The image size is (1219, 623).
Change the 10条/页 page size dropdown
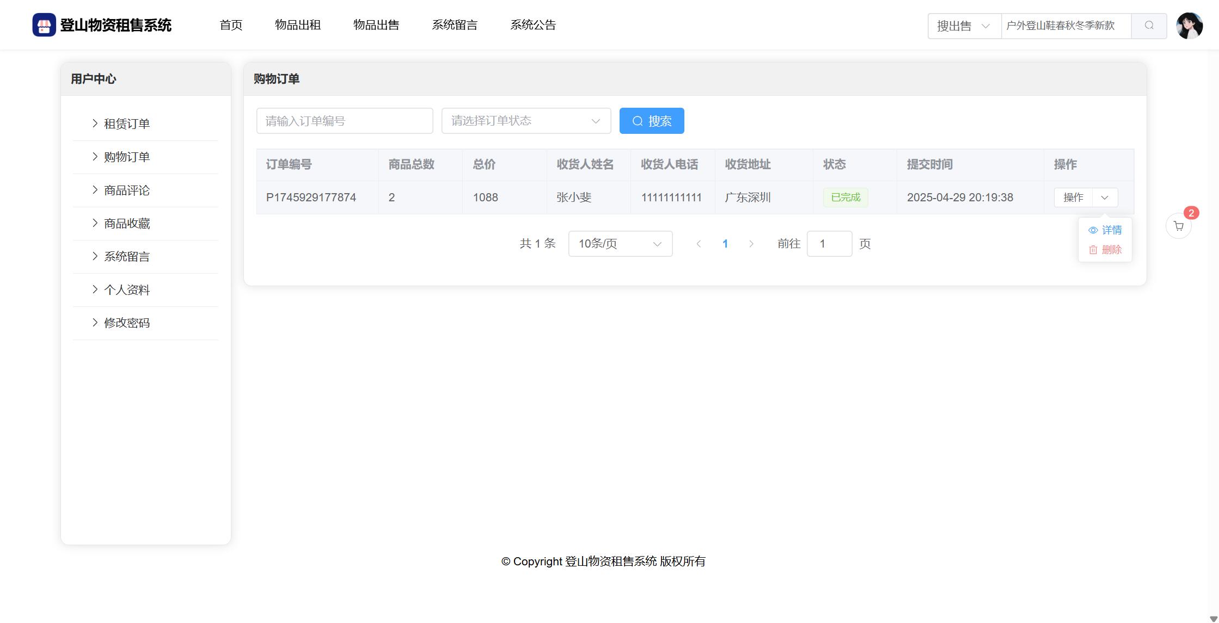(x=620, y=244)
